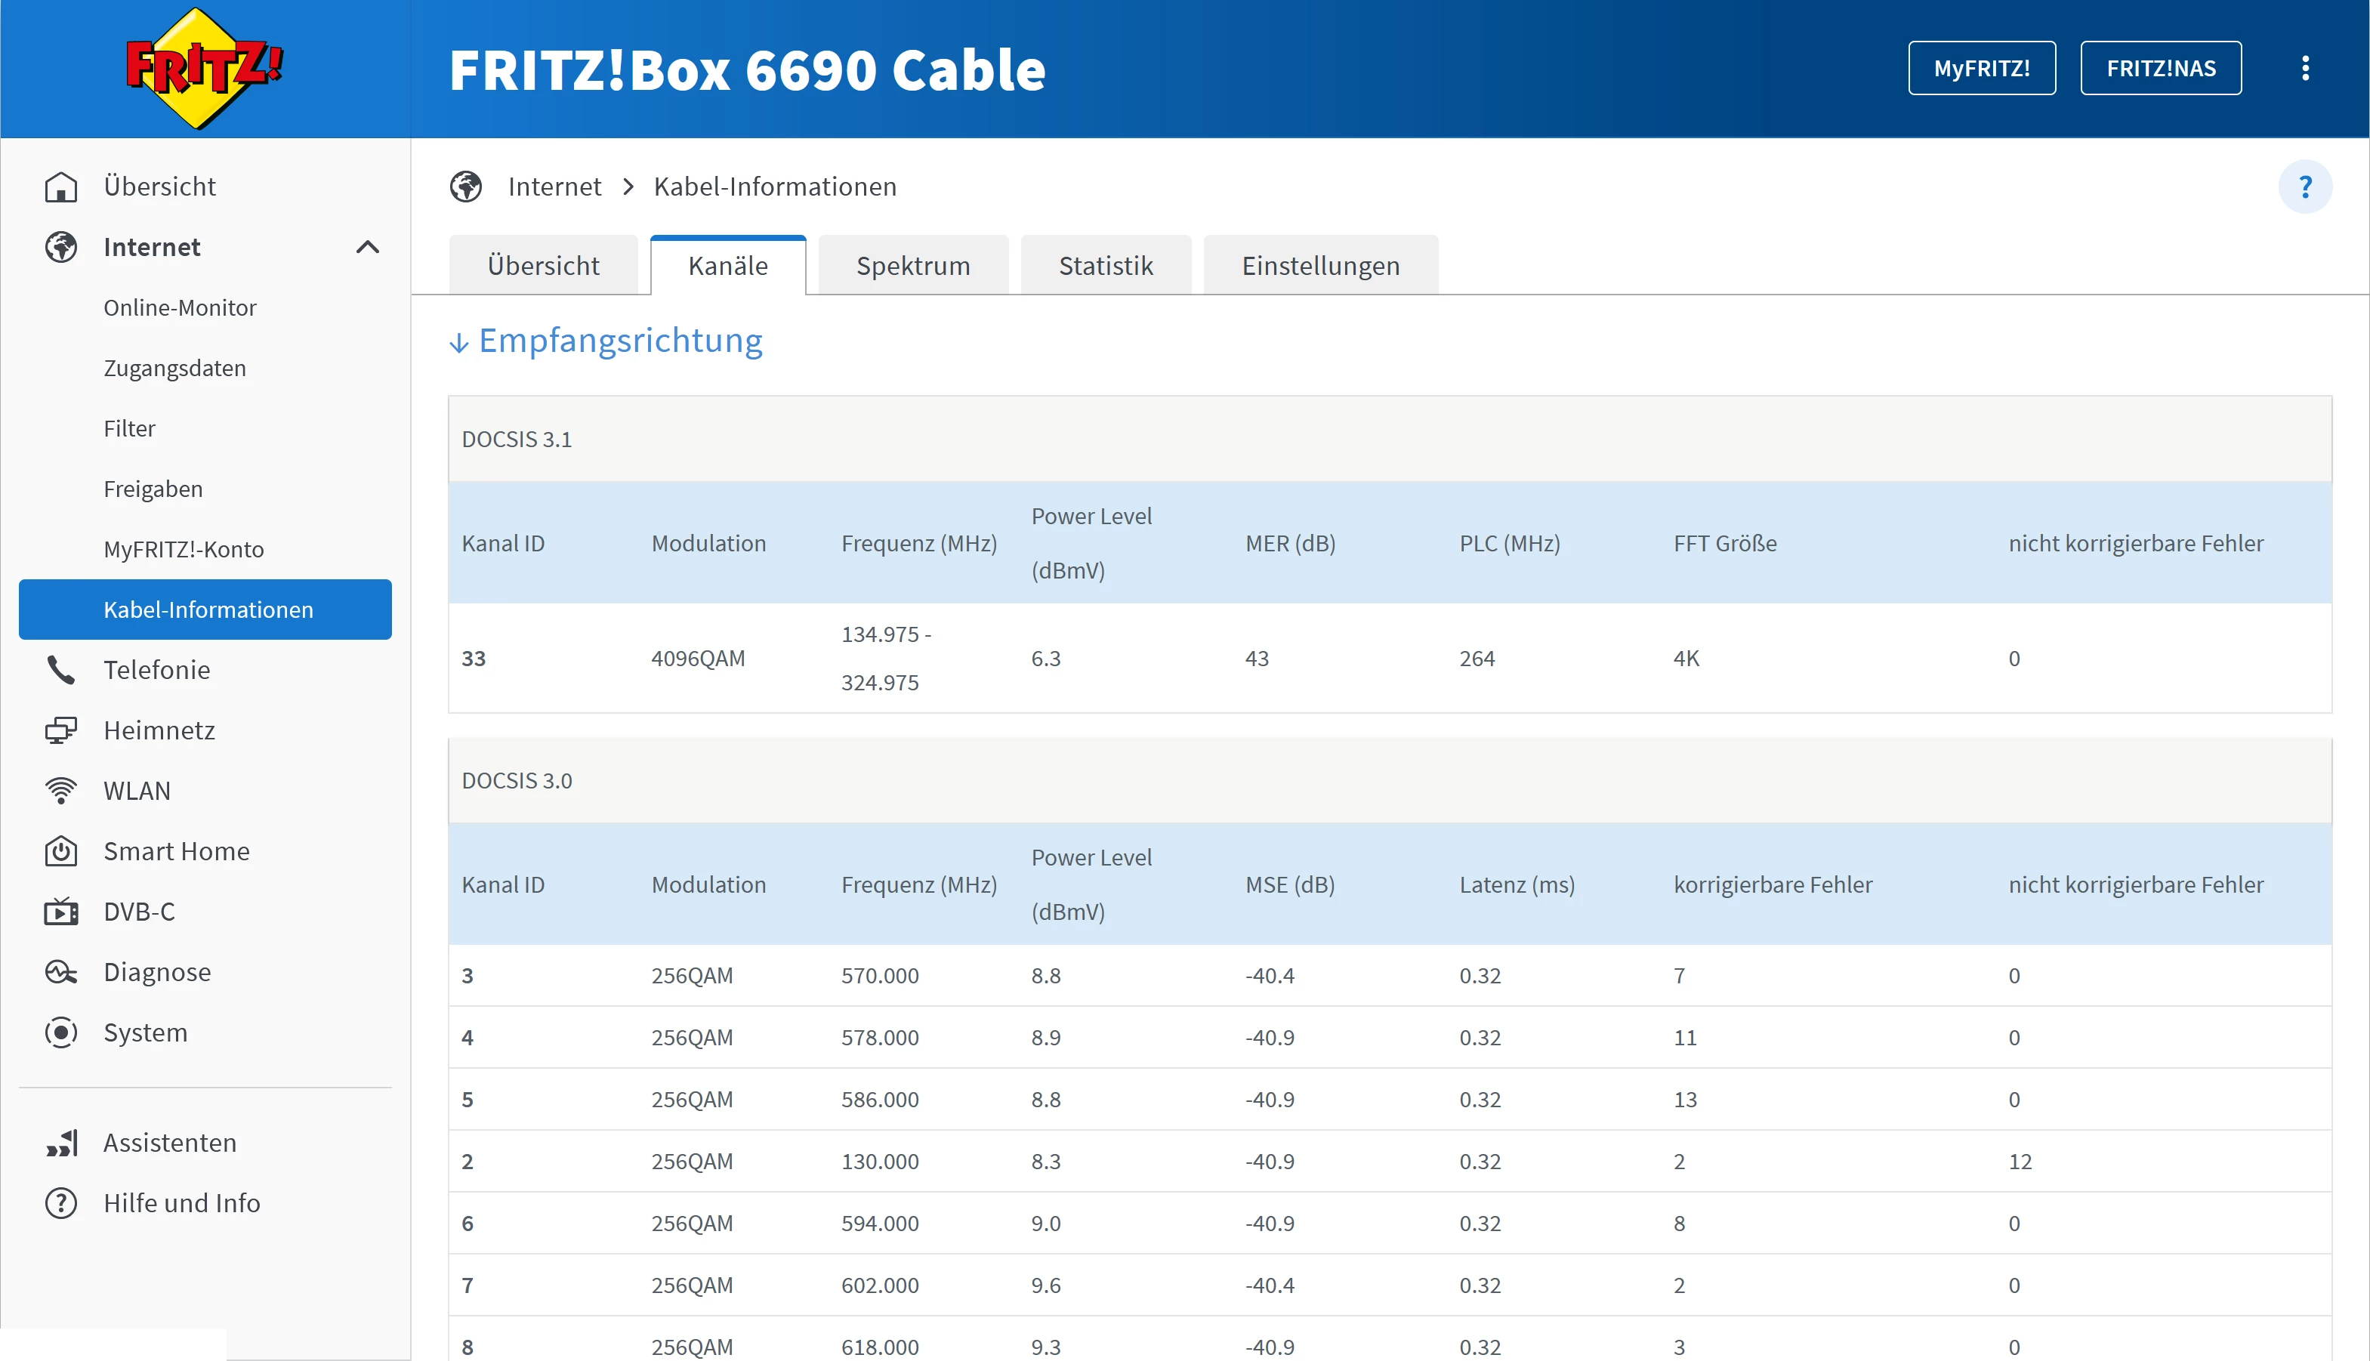Screen dimensions: 2370x1361
Task: Click the FRITZ! logo
Action: [204, 68]
